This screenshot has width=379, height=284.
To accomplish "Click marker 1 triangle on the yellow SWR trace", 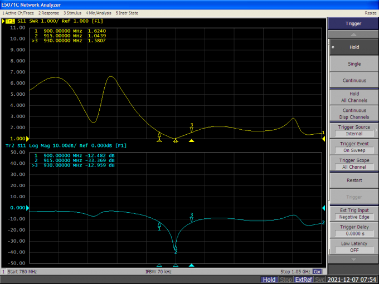I will click(x=160, y=135).
